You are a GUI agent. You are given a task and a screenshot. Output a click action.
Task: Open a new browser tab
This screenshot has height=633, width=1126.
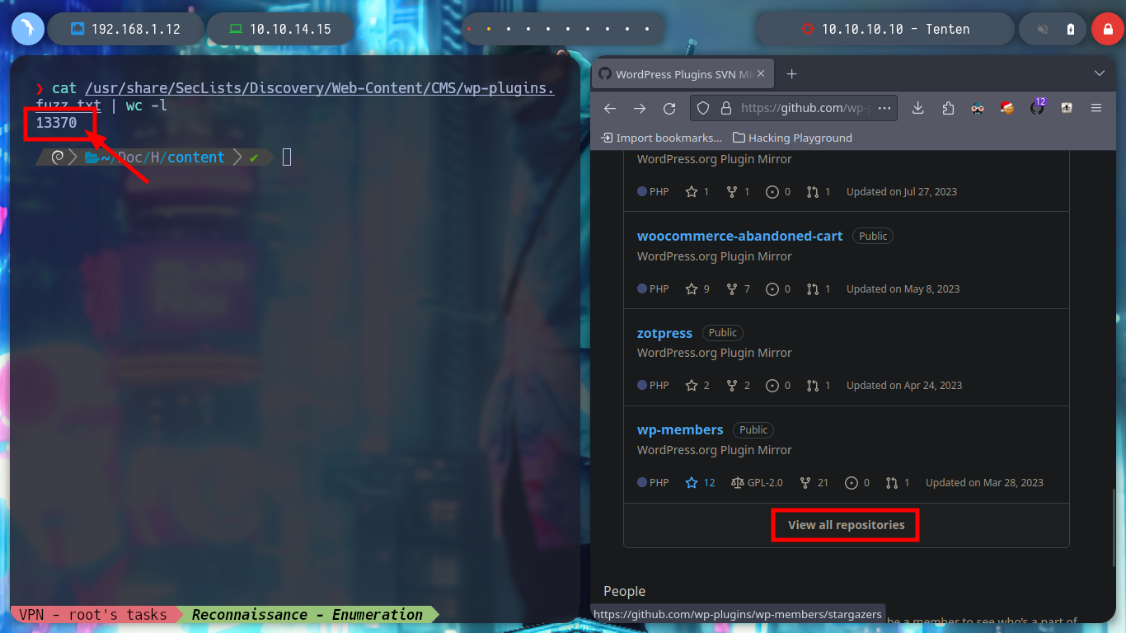tap(791, 74)
